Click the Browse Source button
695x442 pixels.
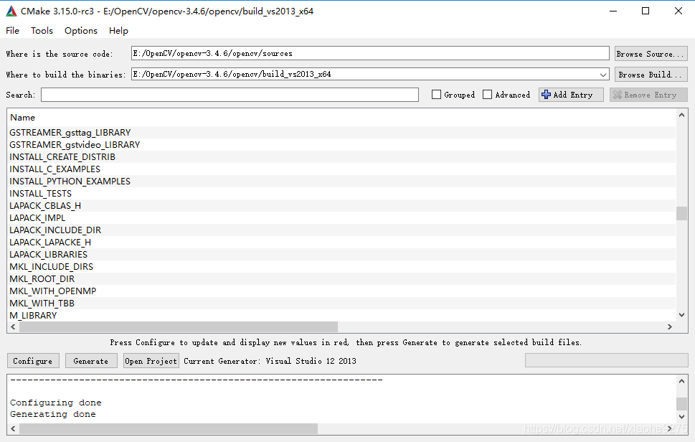[651, 54]
